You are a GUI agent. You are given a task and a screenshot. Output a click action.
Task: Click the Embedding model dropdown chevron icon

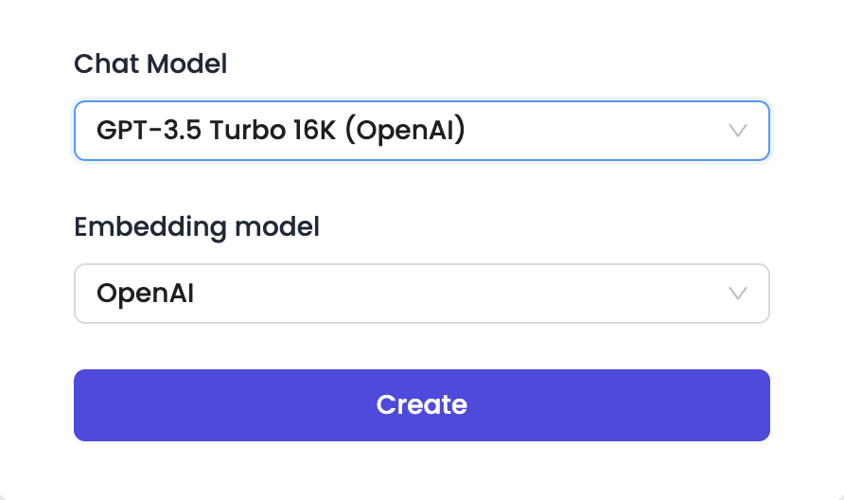coord(738,294)
